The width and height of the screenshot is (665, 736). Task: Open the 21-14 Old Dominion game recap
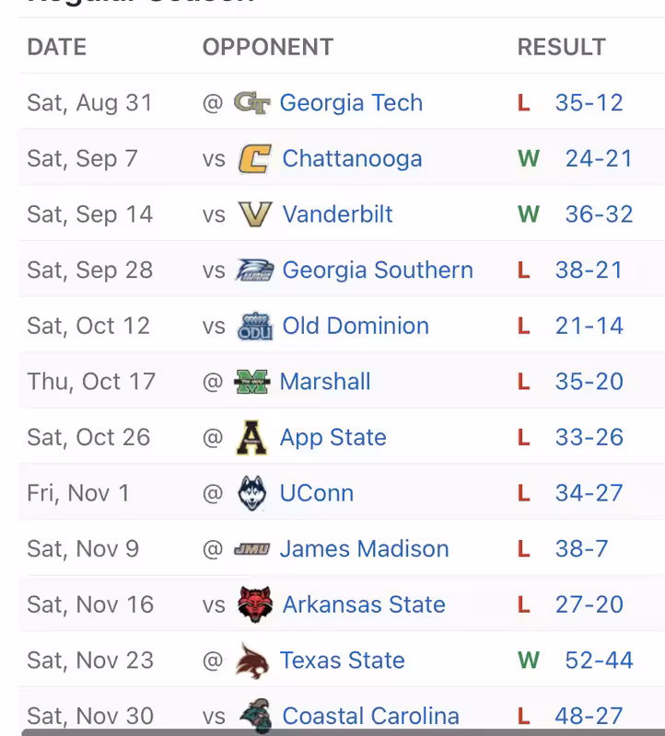[589, 326]
